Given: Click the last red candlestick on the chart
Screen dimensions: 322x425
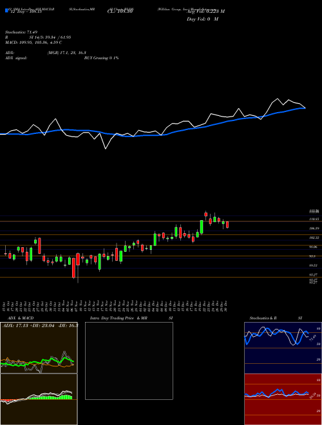Looking at the screenshot, I should (x=227, y=225).
